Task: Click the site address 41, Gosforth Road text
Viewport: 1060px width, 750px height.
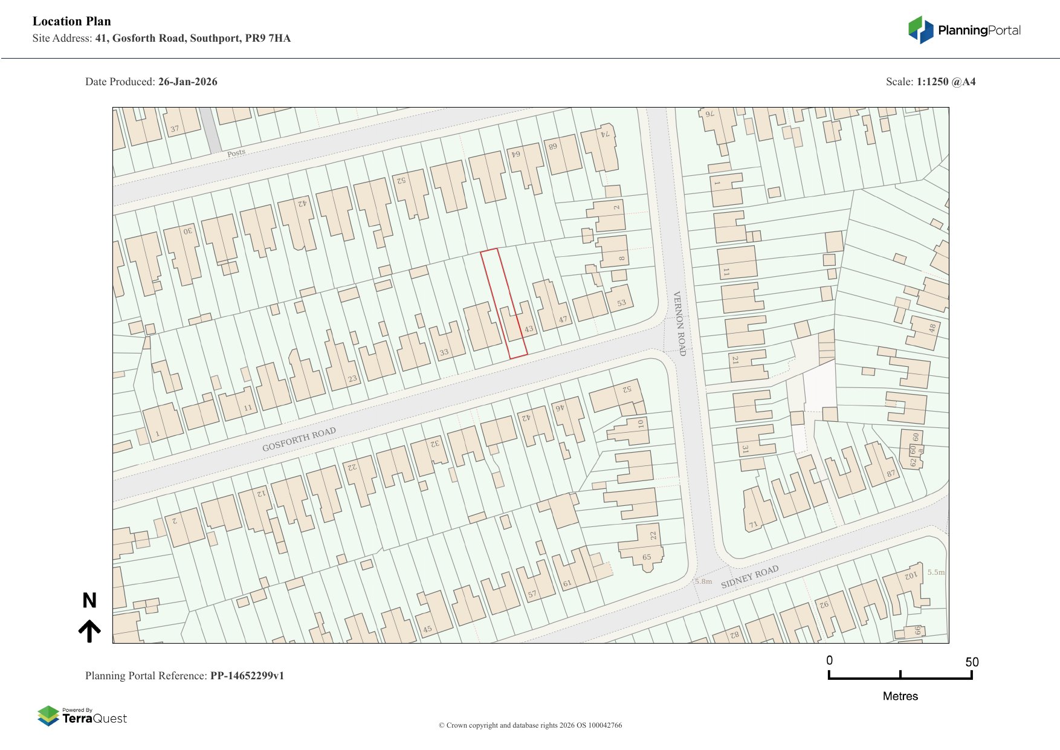Action: click(193, 38)
